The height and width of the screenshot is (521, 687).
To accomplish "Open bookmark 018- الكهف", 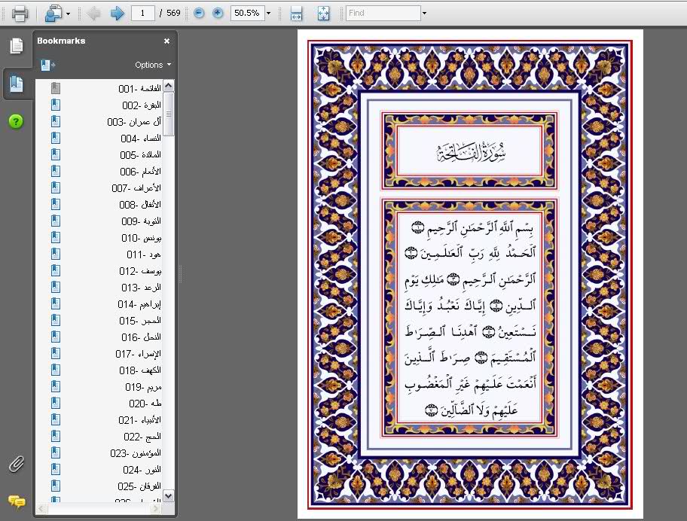I will pyautogui.click(x=140, y=370).
